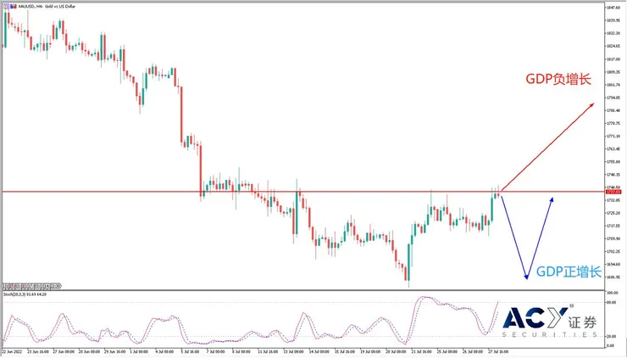Click the 100.00 level on Stochastic scale

point(612,293)
